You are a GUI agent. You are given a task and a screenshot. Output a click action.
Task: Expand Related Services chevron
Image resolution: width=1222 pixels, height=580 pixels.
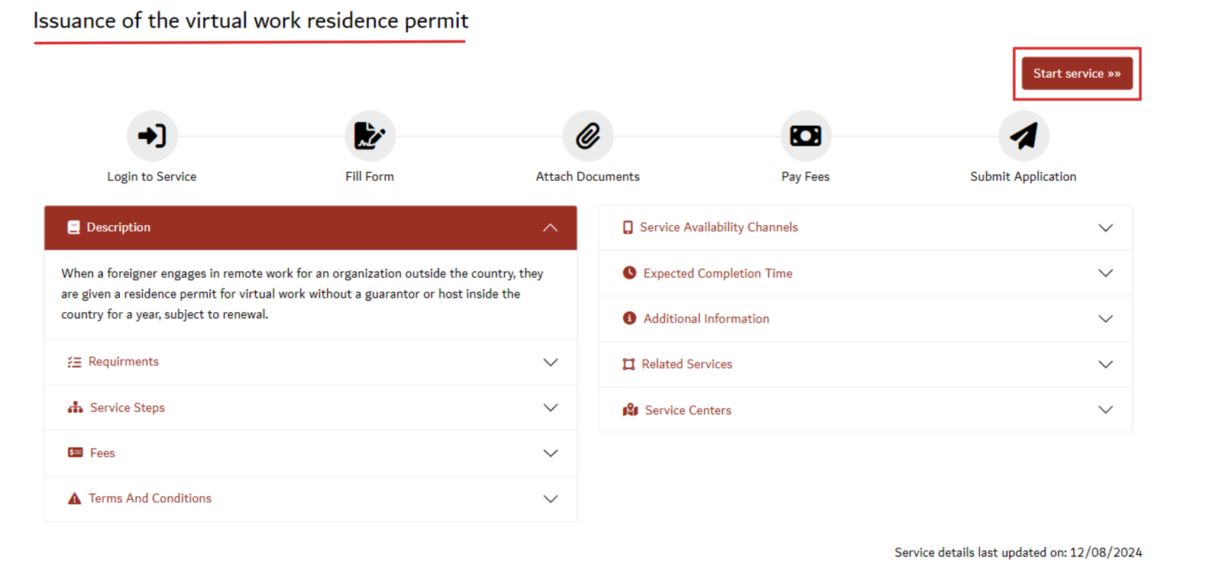tap(1105, 364)
